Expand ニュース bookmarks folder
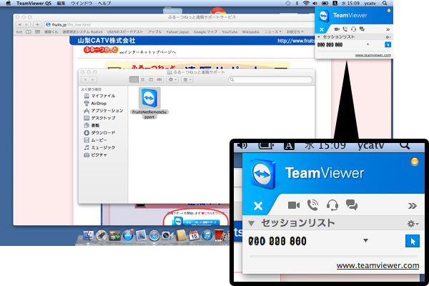Image resolution: width=429 pixels, height=286 pixels. coord(273,32)
